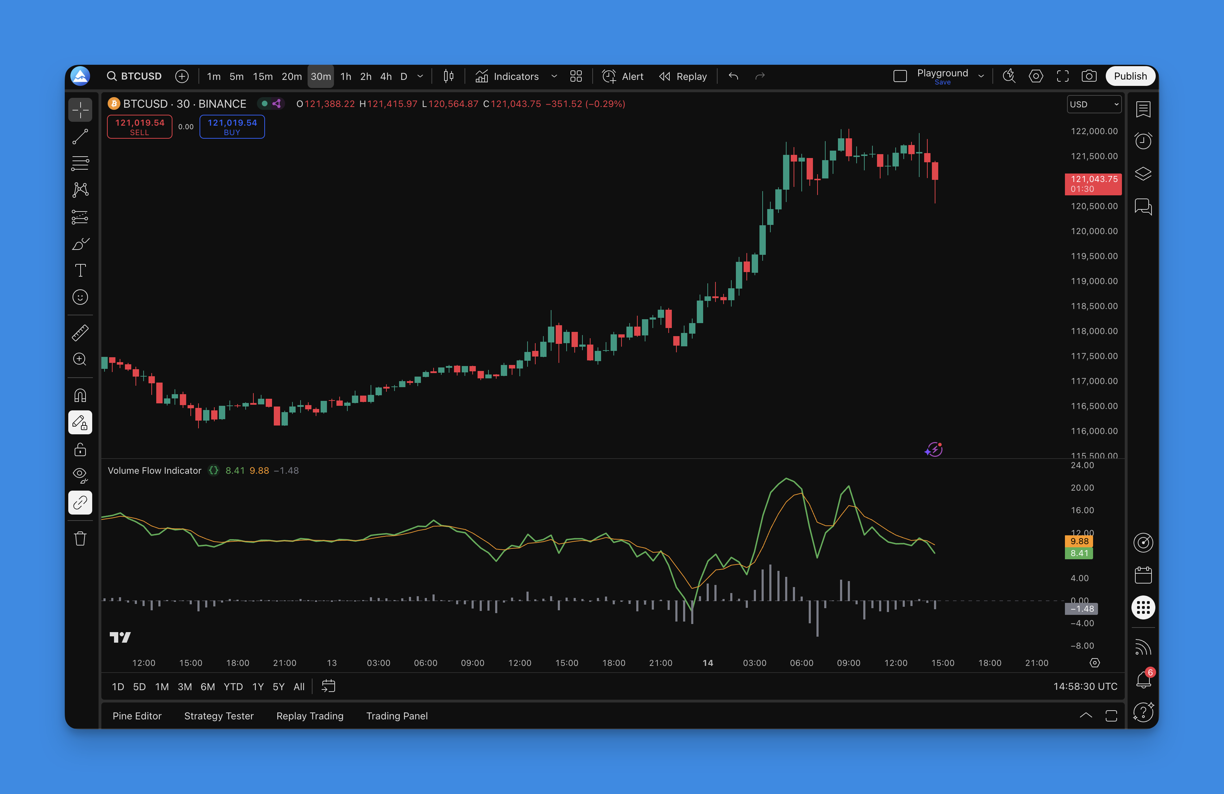Click the BUY price button
The height and width of the screenshot is (794, 1224).
pyautogui.click(x=232, y=126)
